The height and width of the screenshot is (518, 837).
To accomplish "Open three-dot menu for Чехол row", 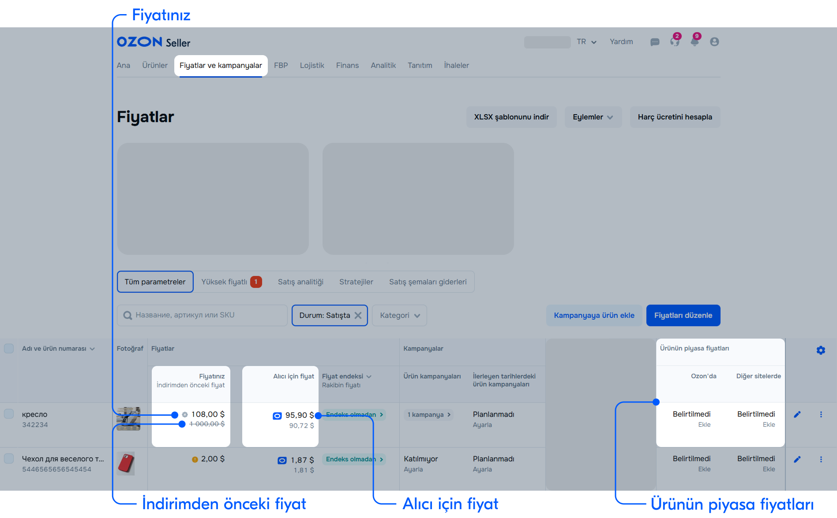I will pyautogui.click(x=821, y=459).
